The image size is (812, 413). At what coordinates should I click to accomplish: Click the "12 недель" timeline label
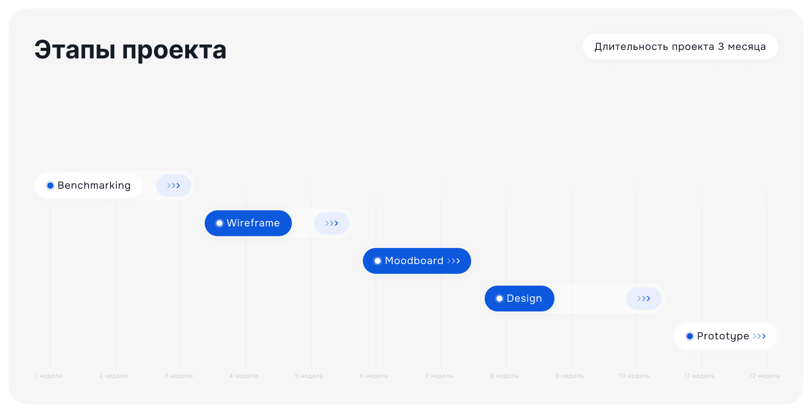click(764, 376)
